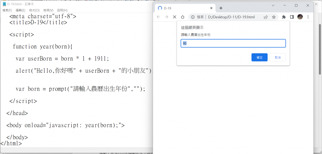
Task: Minimize the Chrome window
Action: pyautogui.click(x=285, y=6)
